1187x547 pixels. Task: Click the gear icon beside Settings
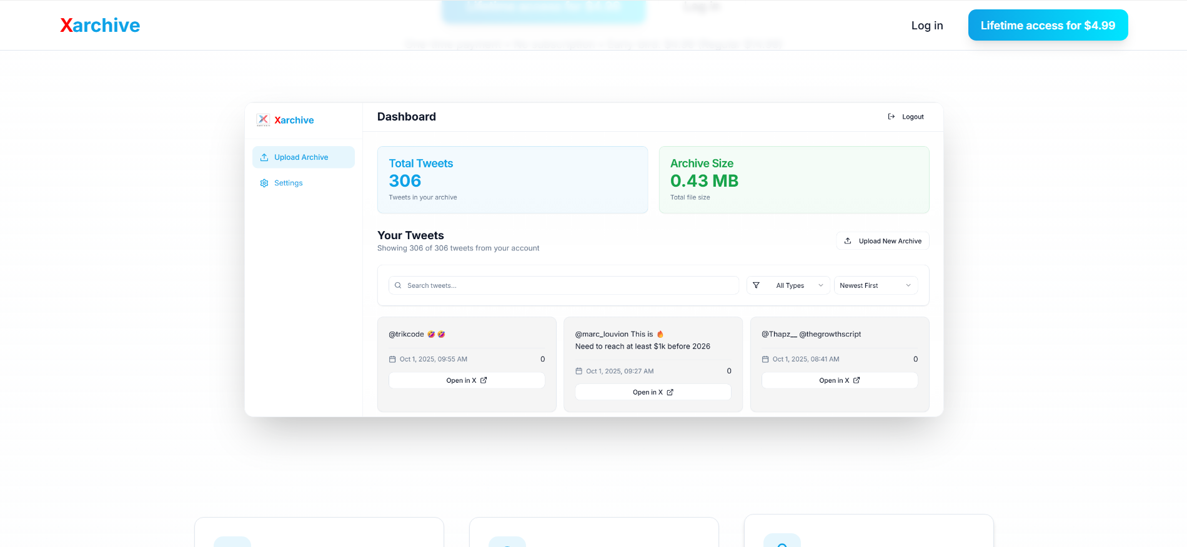[264, 183]
